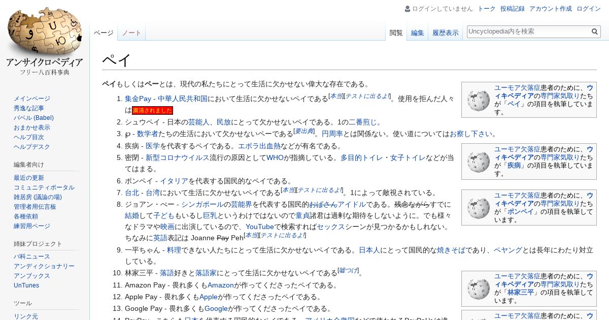Click リンク元 under ツール

click(x=26, y=316)
